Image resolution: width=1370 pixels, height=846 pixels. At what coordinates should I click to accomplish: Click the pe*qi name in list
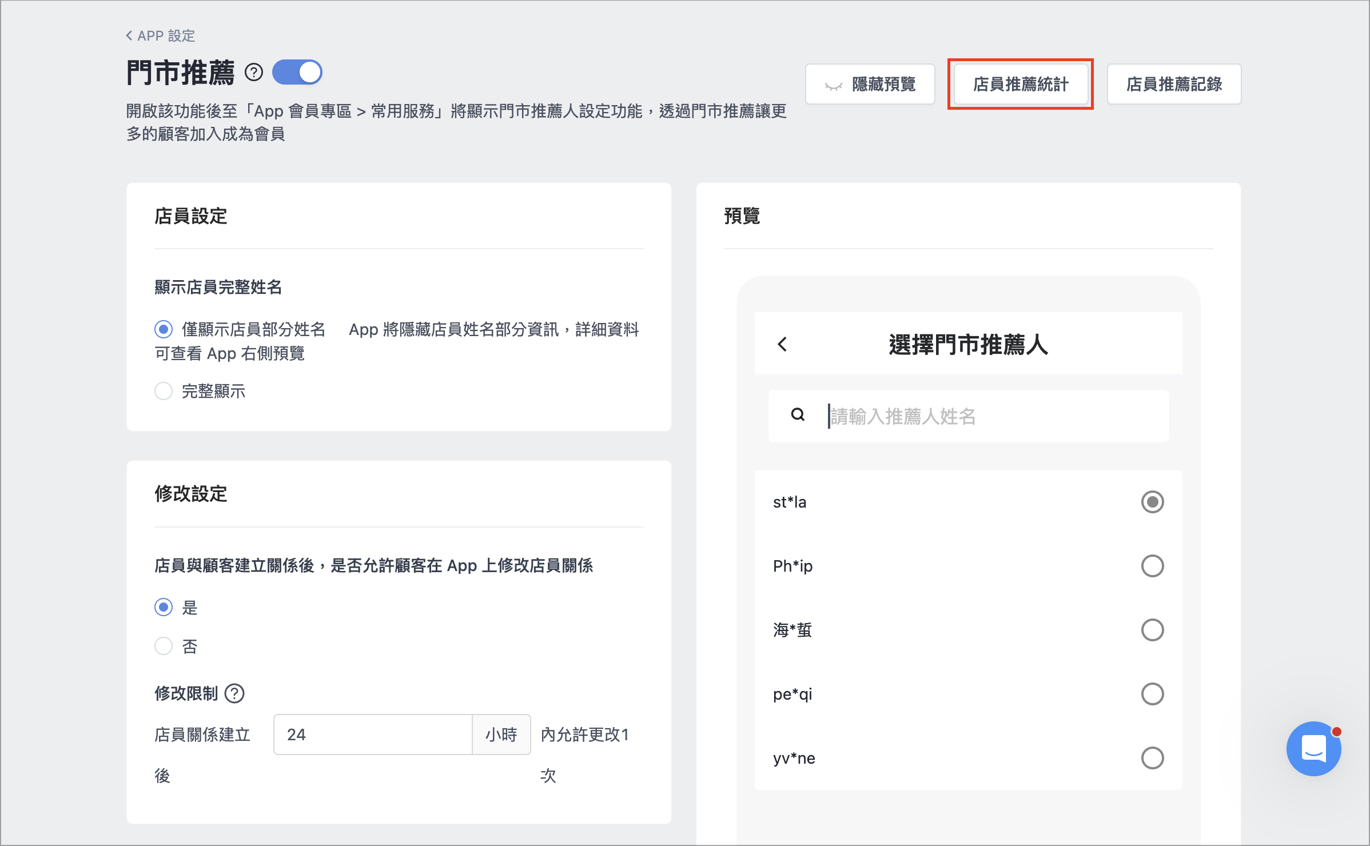[792, 694]
